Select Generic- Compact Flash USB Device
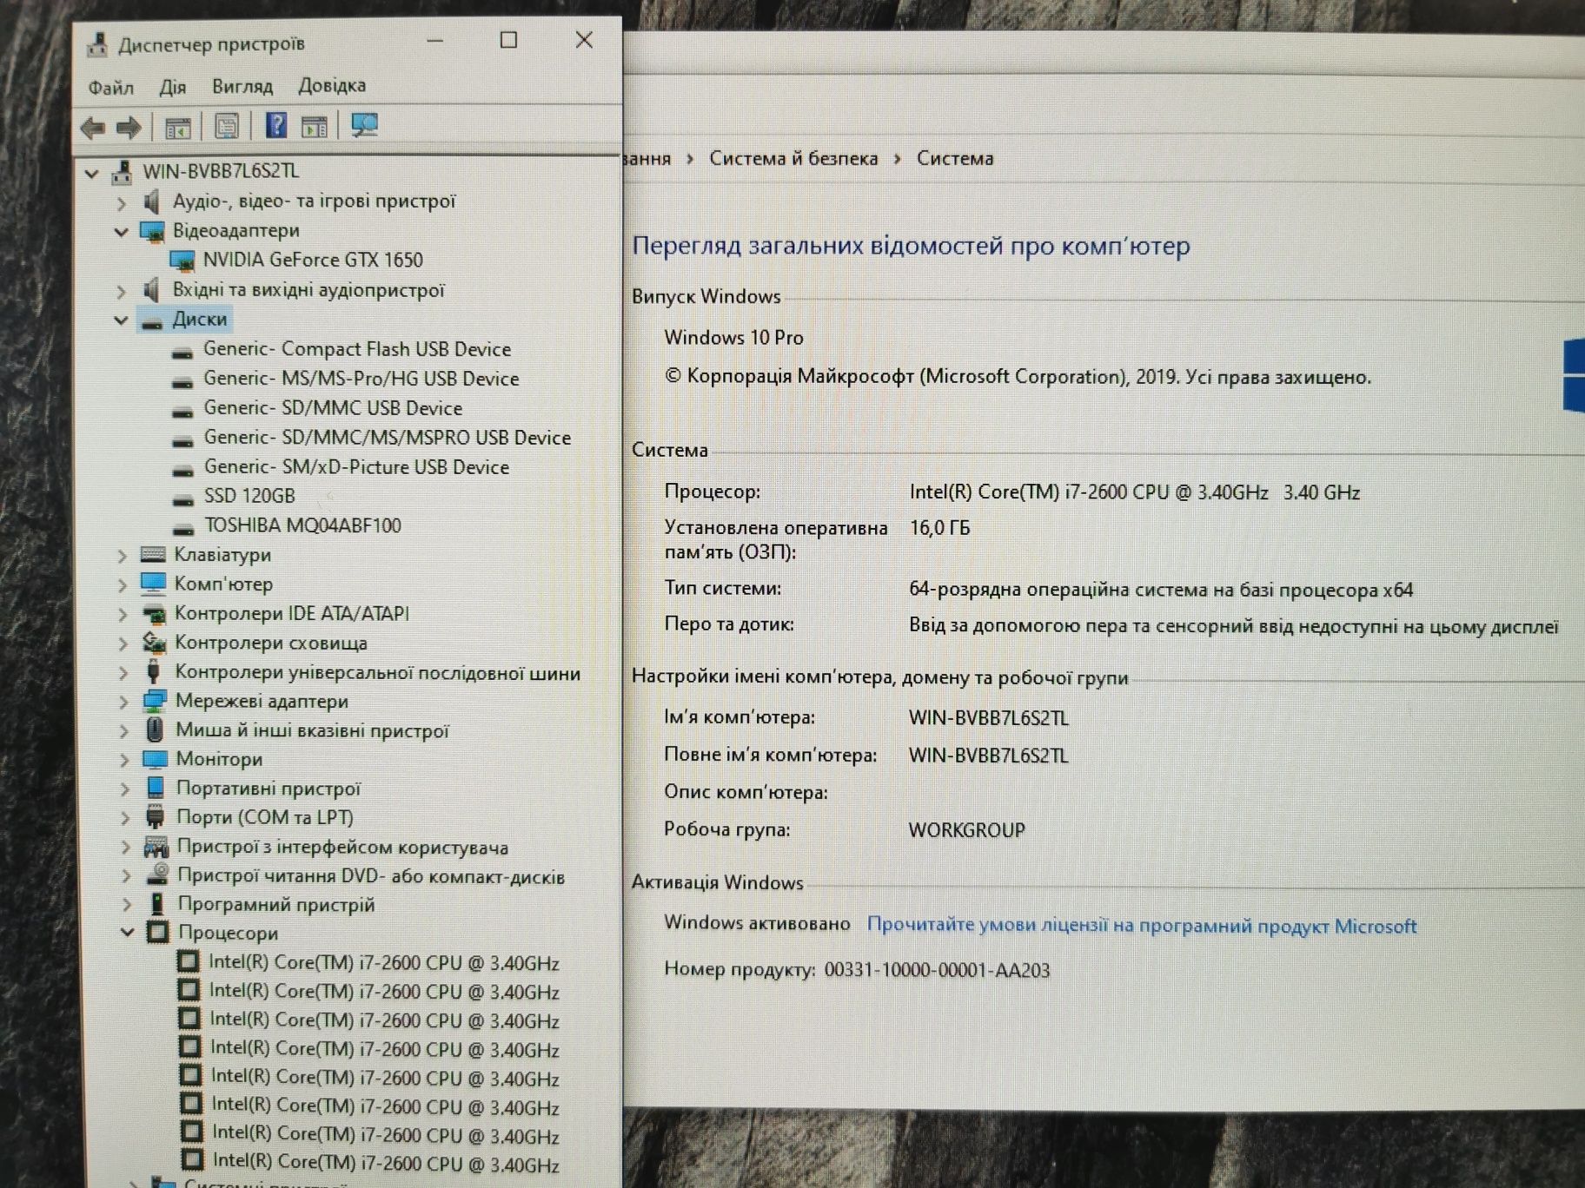Viewport: 1585px width, 1188px height. (x=357, y=349)
